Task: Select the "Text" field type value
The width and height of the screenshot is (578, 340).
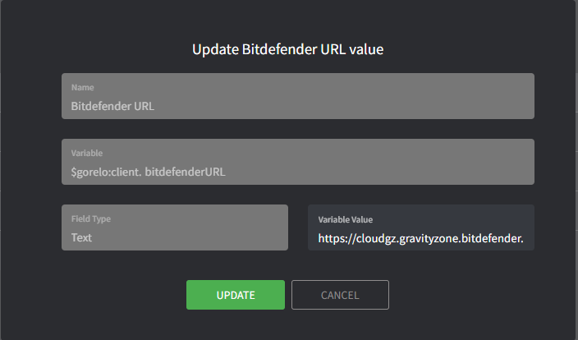Action: (x=81, y=237)
